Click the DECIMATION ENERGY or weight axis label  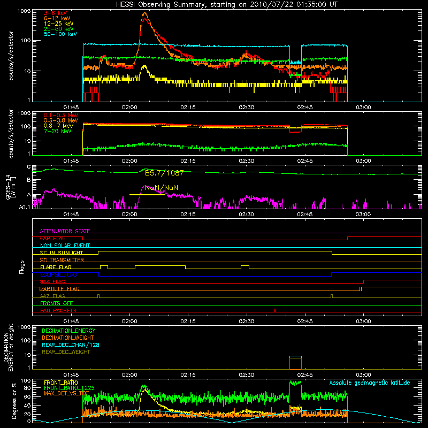pyautogui.click(x=8, y=347)
